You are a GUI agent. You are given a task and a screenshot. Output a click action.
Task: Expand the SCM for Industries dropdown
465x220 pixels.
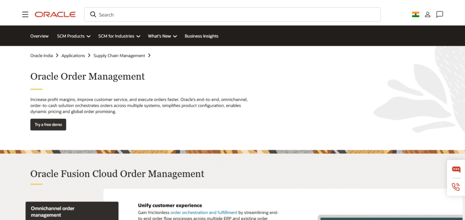coord(119,36)
